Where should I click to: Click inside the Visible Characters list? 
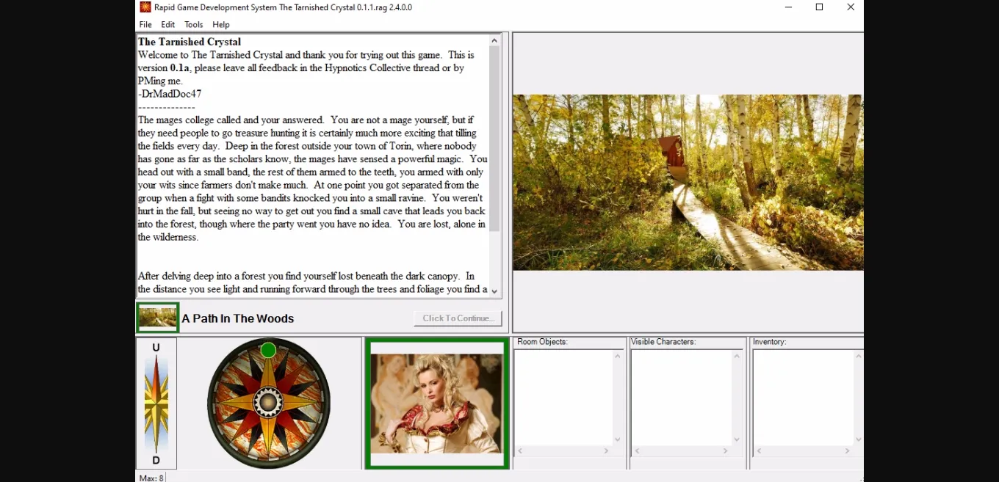tap(681, 396)
